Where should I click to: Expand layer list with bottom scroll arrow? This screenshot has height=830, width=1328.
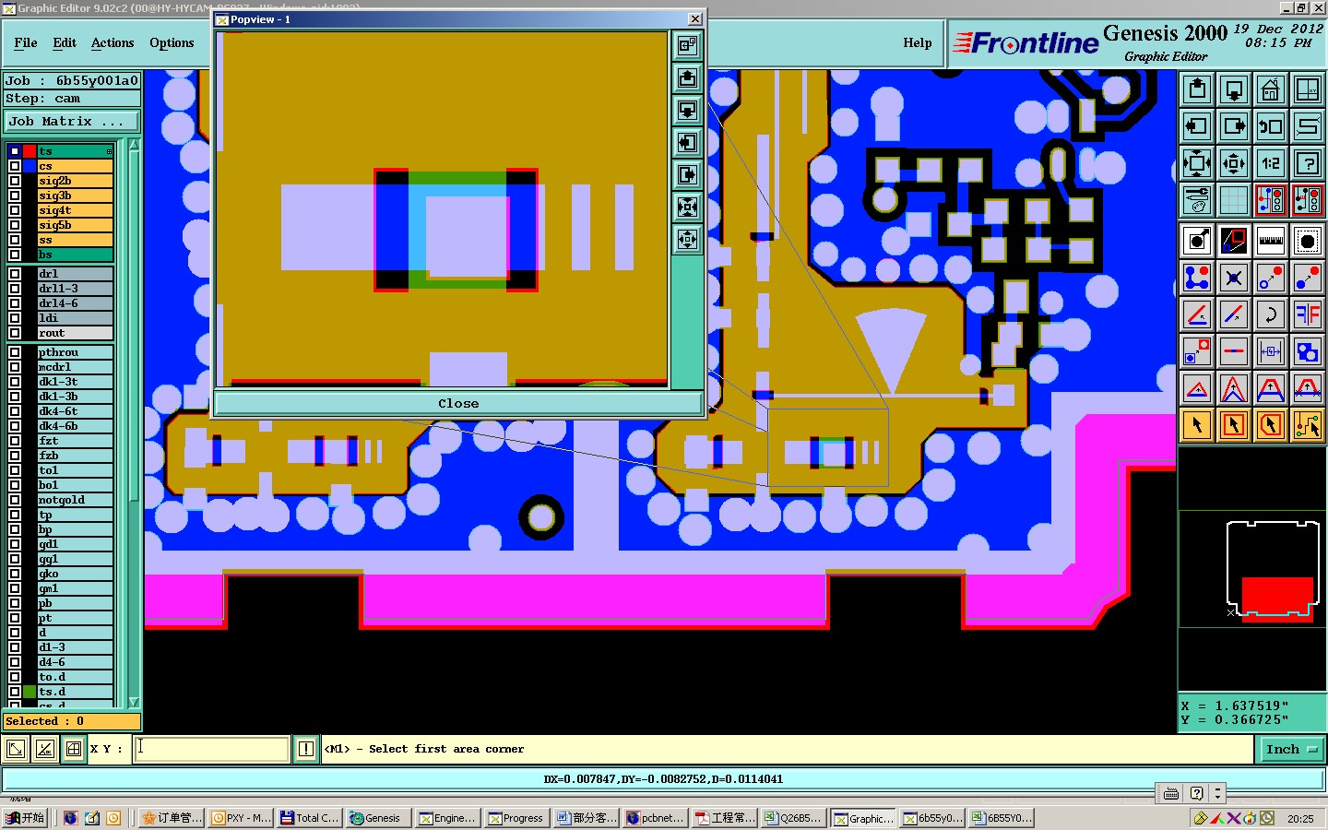pos(134,702)
